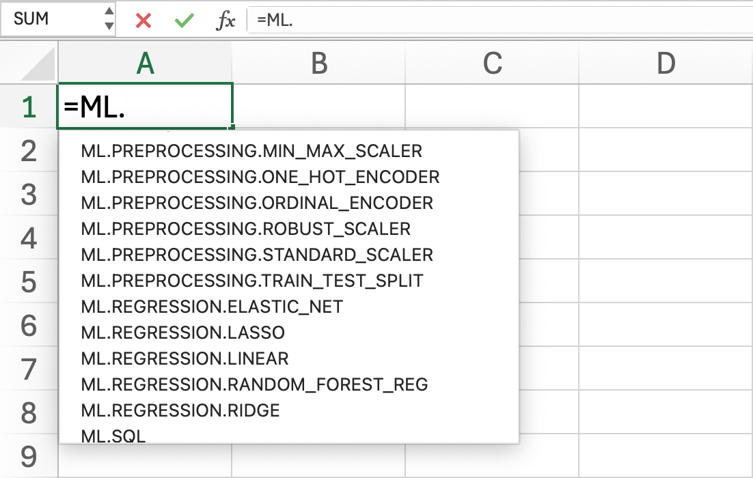Open the fx insert function icon
The width and height of the screenshot is (753, 478).
point(225,20)
